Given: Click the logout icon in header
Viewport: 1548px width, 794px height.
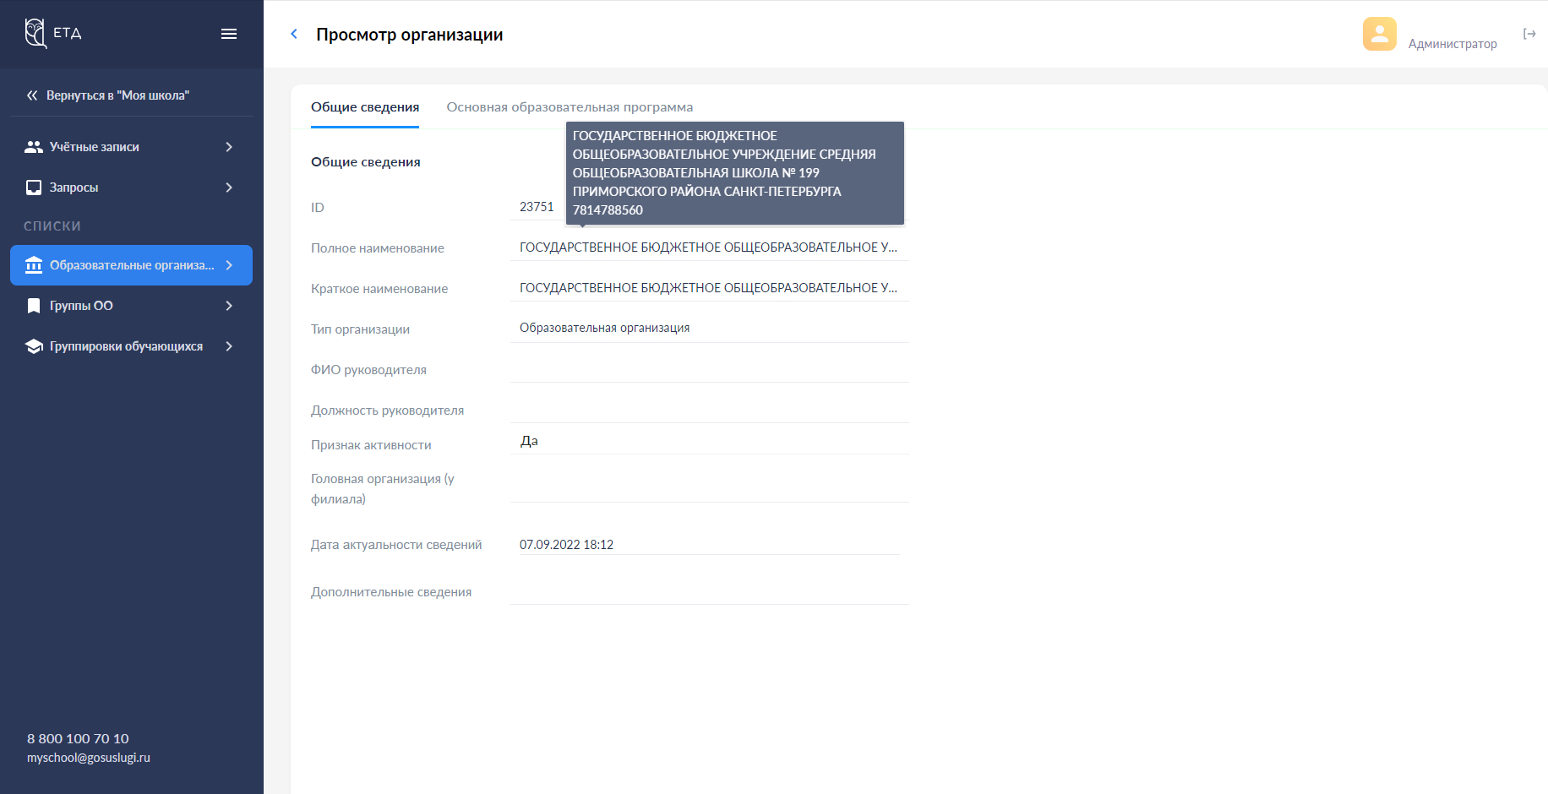Looking at the screenshot, I should (x=1529, y=34).
